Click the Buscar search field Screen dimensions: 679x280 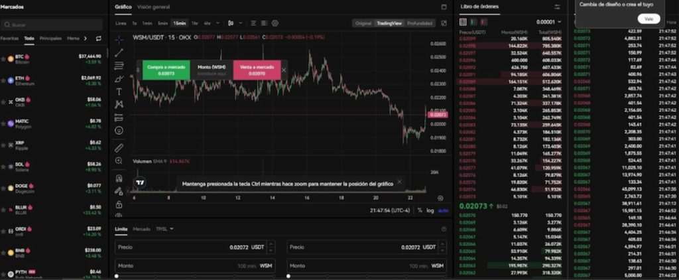(x=52, y=25)
